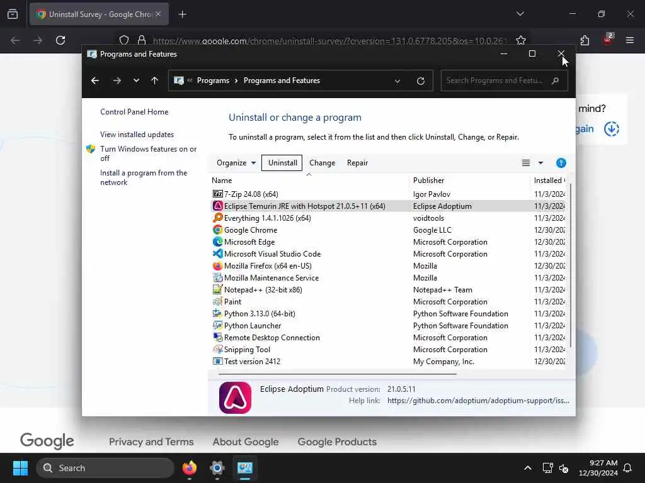This screenshot has height=483, width=645.
Task: Open View installed updates link
Action: pyautogui.click(x=137, y=135)
